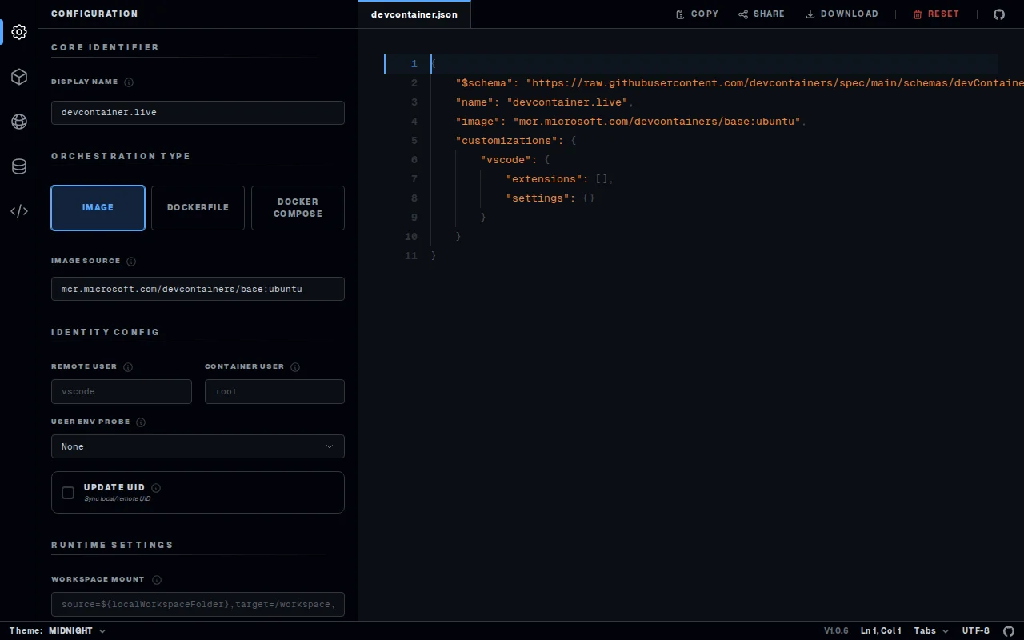Reset the configuration
Image resolution: width=1024 pixels, height=640 pixels.
click(x=936, y=14)
